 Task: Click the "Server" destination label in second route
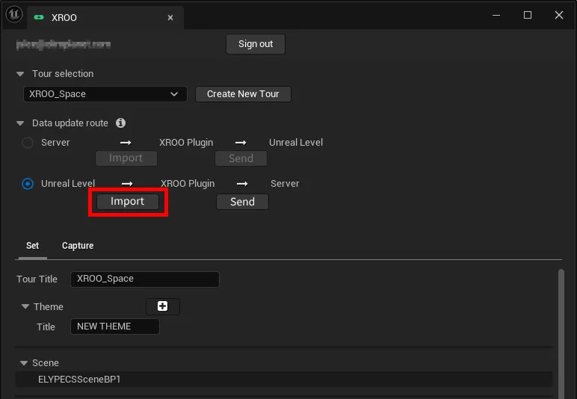[285, 184]
